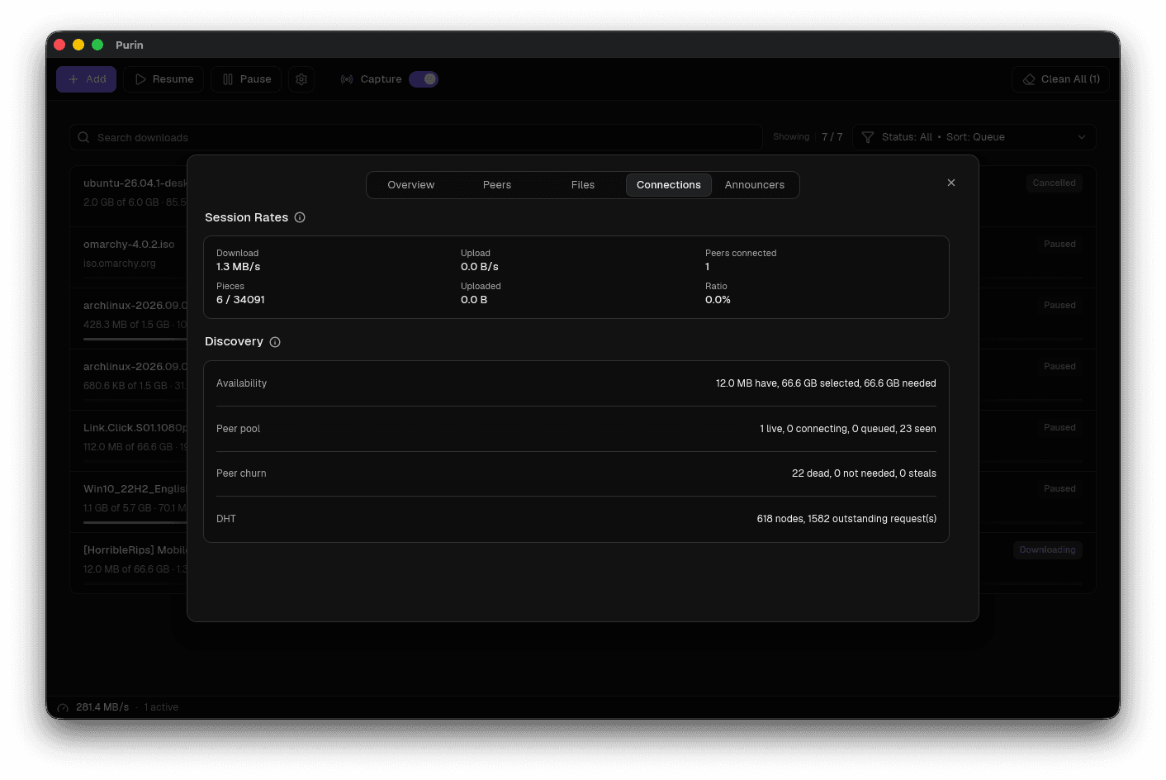Click the '1 active' status bar entry
Image resolution: width=1166 pixels, height=780 pixels.
click(161, 707)
